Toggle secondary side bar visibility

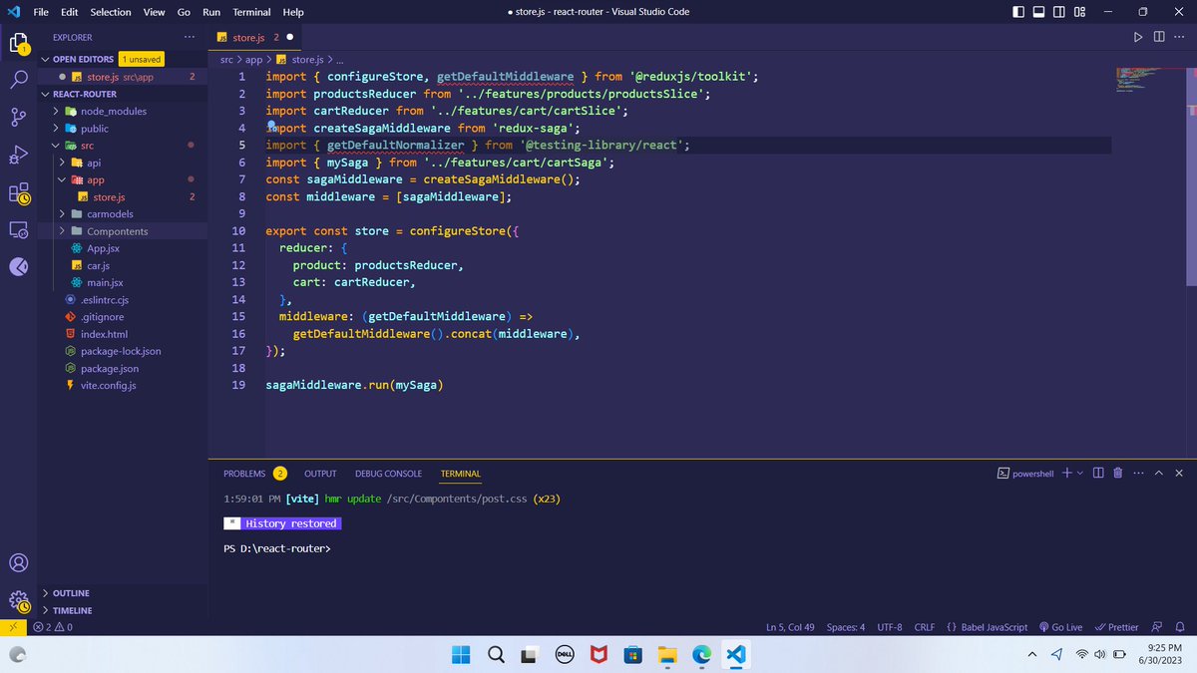(x=1059, y=12)
